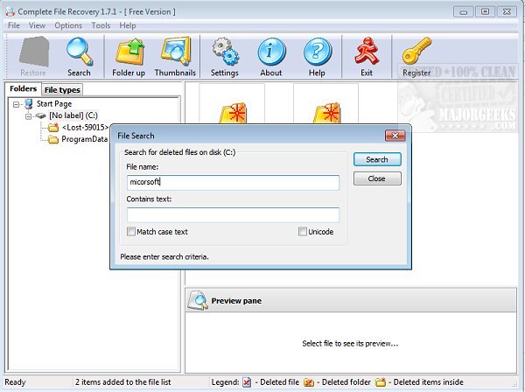This screenshot has width=525, height=392.
Task: Switch to the Folders tab
Action: [x=23, y=88]
